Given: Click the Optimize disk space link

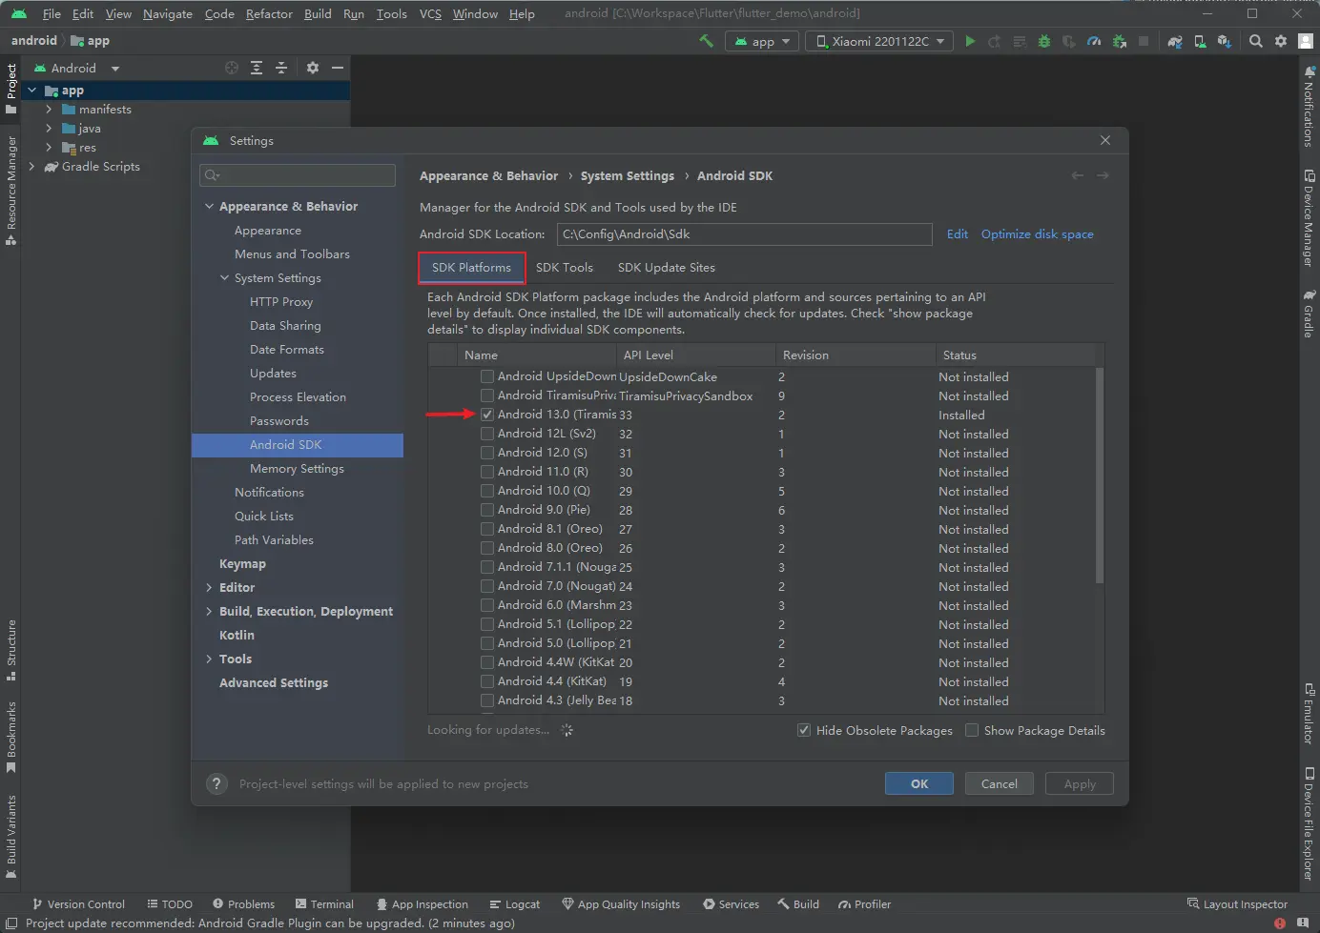Looking at the screenshot, I should (x=1037, y=234).
